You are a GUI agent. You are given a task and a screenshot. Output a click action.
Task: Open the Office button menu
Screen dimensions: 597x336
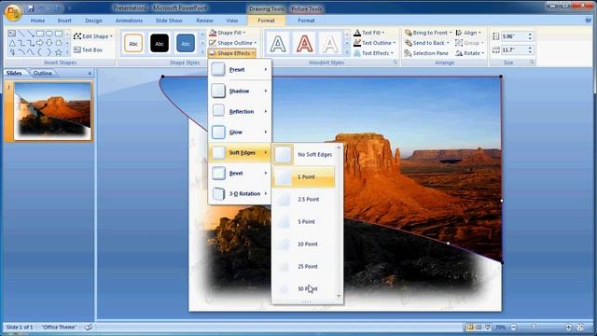coord(13,12)
